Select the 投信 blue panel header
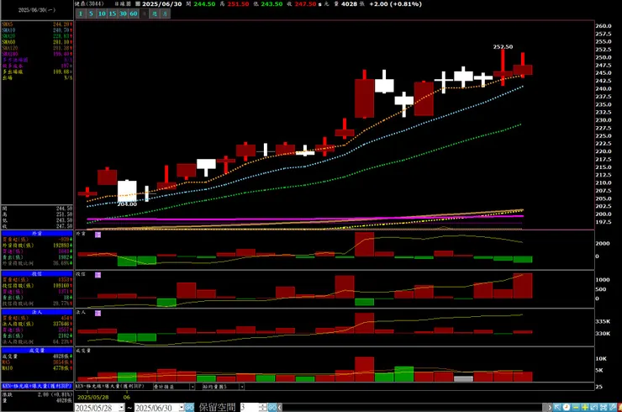Viewport: 622px width, 412px height. (x=37, y=274)
